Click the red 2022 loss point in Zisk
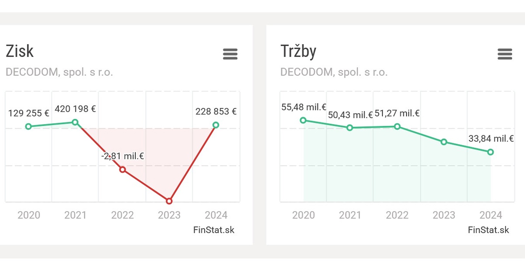This screenshot has width=525, height=275. (x=122, y=170)
